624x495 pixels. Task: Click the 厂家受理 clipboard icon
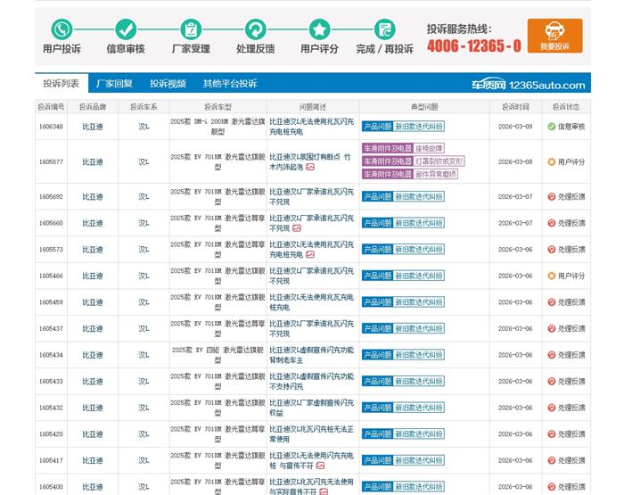(x=190, y=29)
